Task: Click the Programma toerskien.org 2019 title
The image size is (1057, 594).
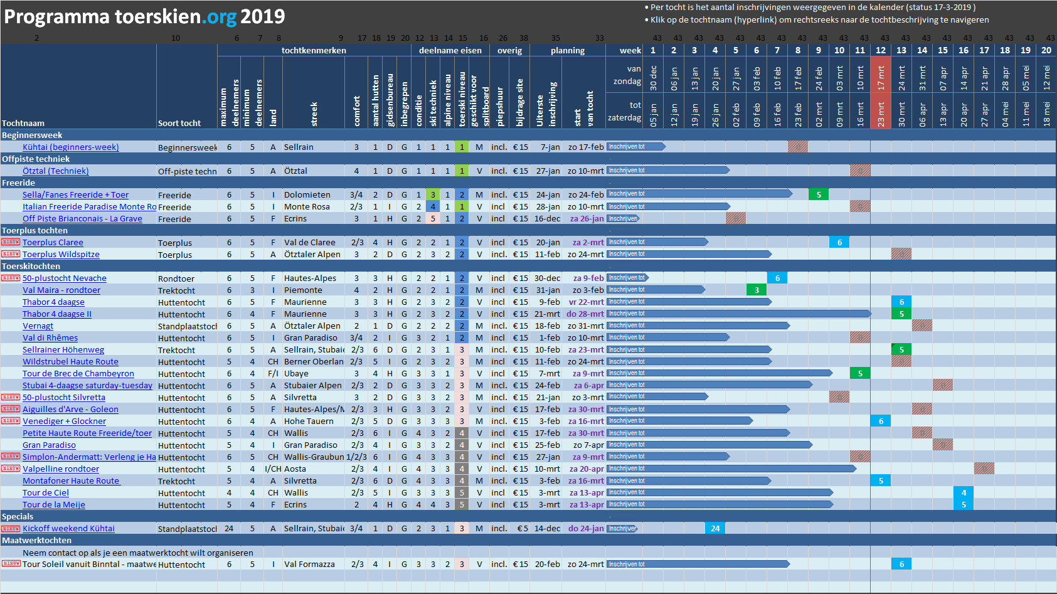Action: (x=144, y=16)
